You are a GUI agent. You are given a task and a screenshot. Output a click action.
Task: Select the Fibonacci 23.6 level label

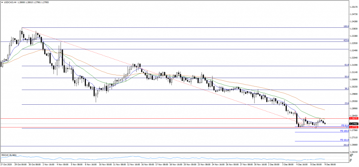346,103
